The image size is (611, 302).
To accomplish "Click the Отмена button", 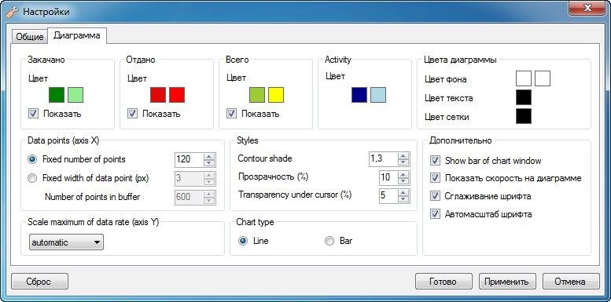I will click(571, 282).
